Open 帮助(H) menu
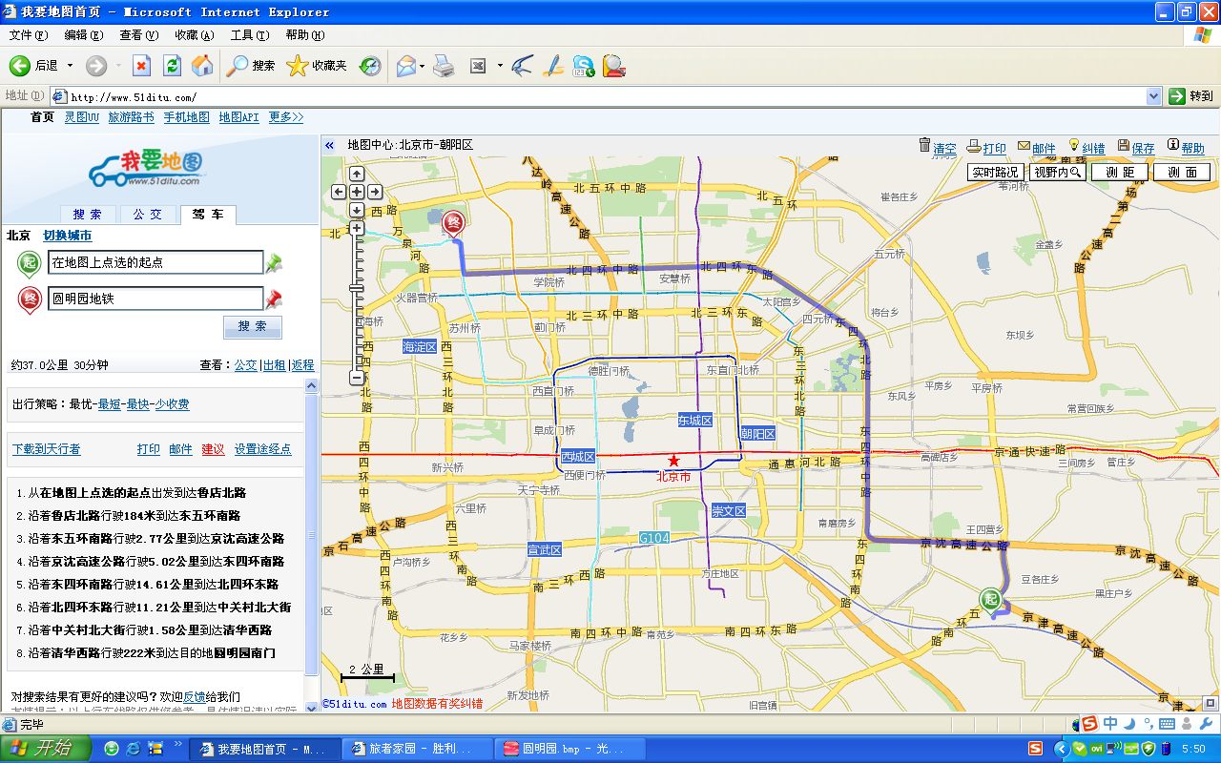Viewport: 1221px width, 763px height. [305, 35]
